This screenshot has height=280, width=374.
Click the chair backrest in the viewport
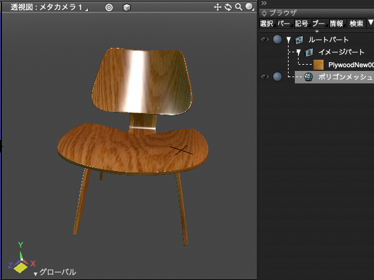[142, 82]
